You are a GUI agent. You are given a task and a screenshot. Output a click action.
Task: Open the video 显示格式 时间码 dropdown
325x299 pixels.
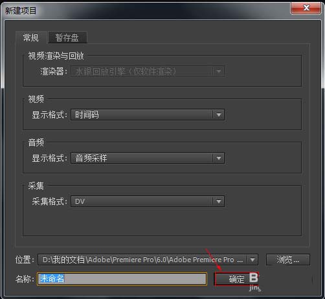coord(148,115)
